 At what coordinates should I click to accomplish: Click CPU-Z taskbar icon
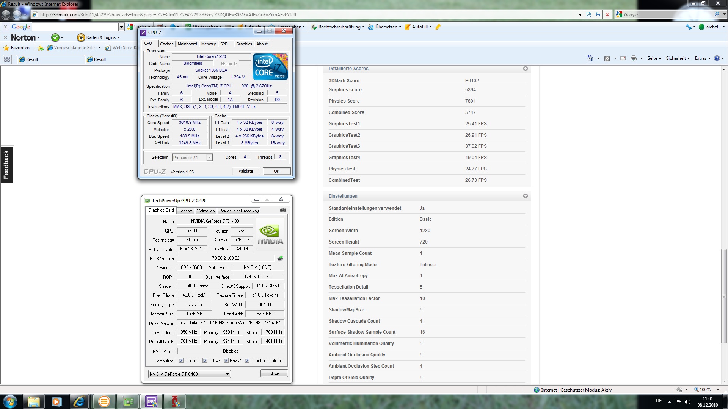pos(151,401)
